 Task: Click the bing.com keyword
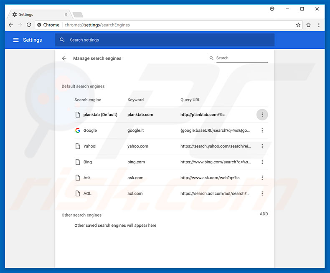point(136,162)
